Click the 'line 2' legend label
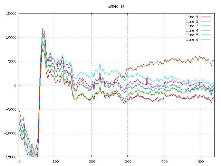The width and height of the screenshot is (221, 166). 192,21
